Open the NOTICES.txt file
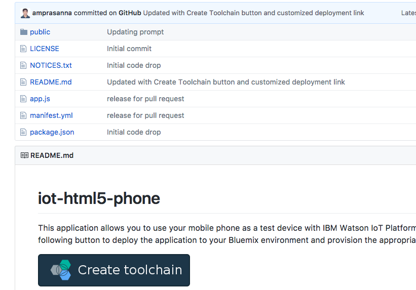 point(51,65)
